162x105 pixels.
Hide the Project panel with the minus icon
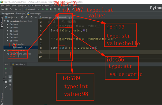36,17
